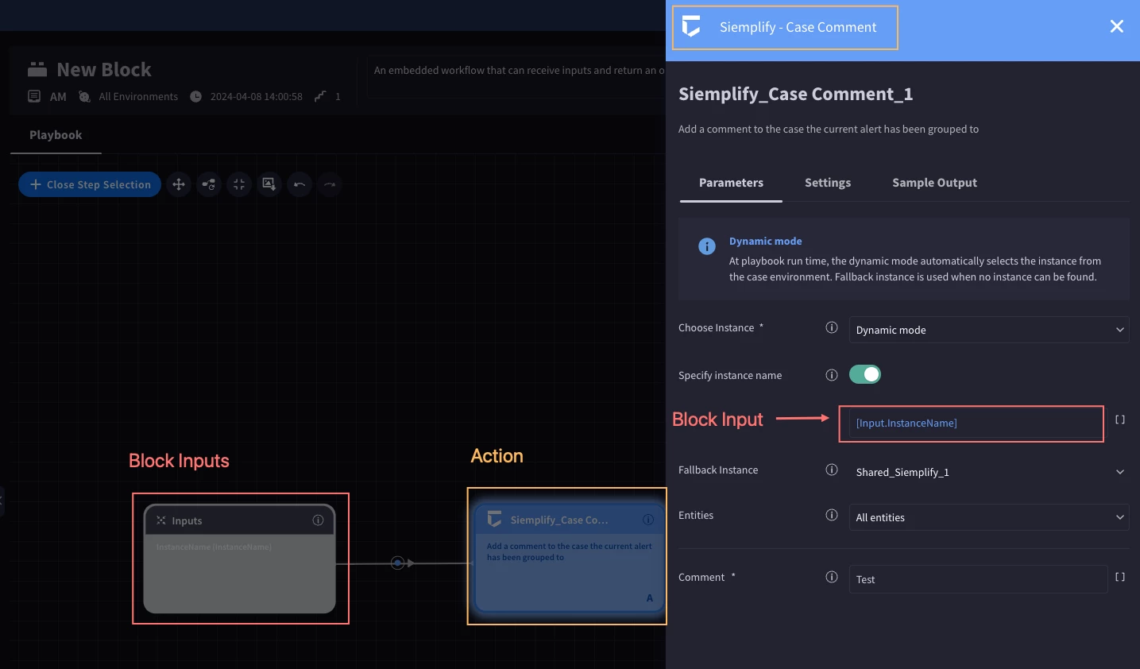Image resolution: width=1140 pixels, height=669 pixels.
Task: Click the All Environments icon
Action: coord(84,97)
